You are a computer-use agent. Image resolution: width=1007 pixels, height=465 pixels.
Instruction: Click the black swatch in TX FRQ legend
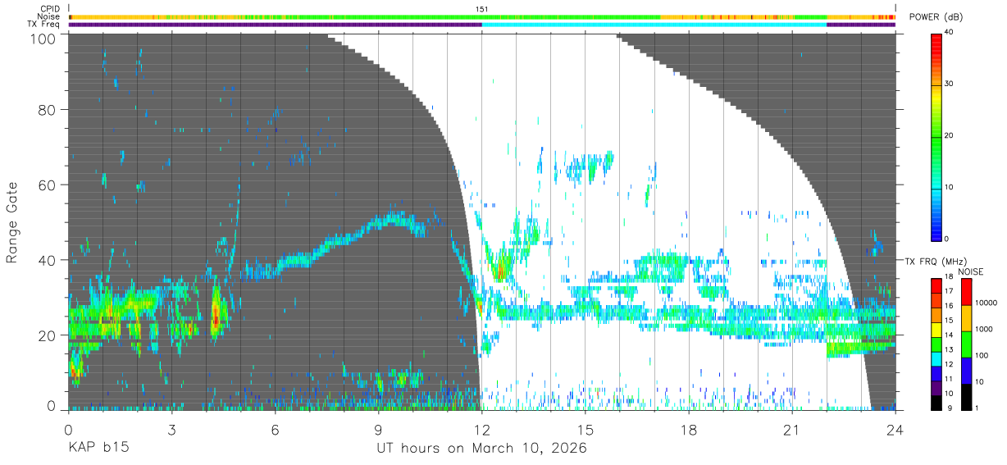click(x=936, y=403)
